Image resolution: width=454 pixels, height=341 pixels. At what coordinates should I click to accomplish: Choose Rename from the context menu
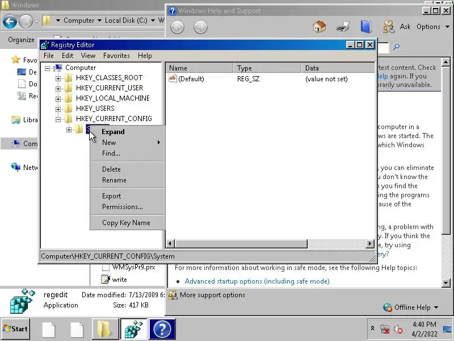(x=127, y=180)
